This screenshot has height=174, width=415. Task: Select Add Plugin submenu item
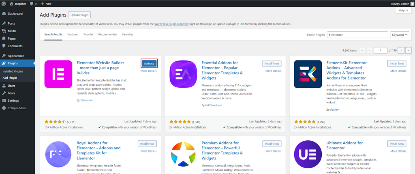click(x=10, y=77)
